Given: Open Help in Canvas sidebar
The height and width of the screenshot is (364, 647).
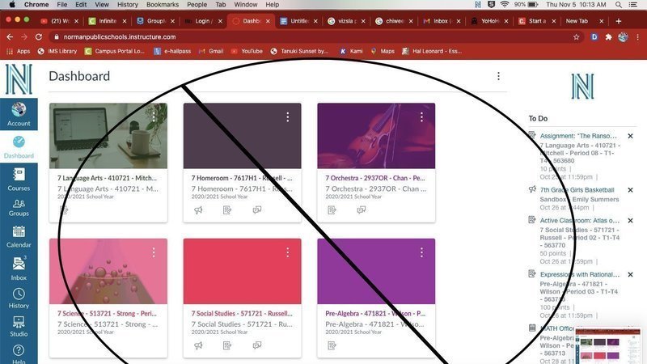Looking at the screenshot, I should 19,353.
